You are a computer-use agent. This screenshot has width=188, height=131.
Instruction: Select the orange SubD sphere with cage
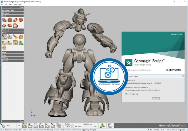15,26
